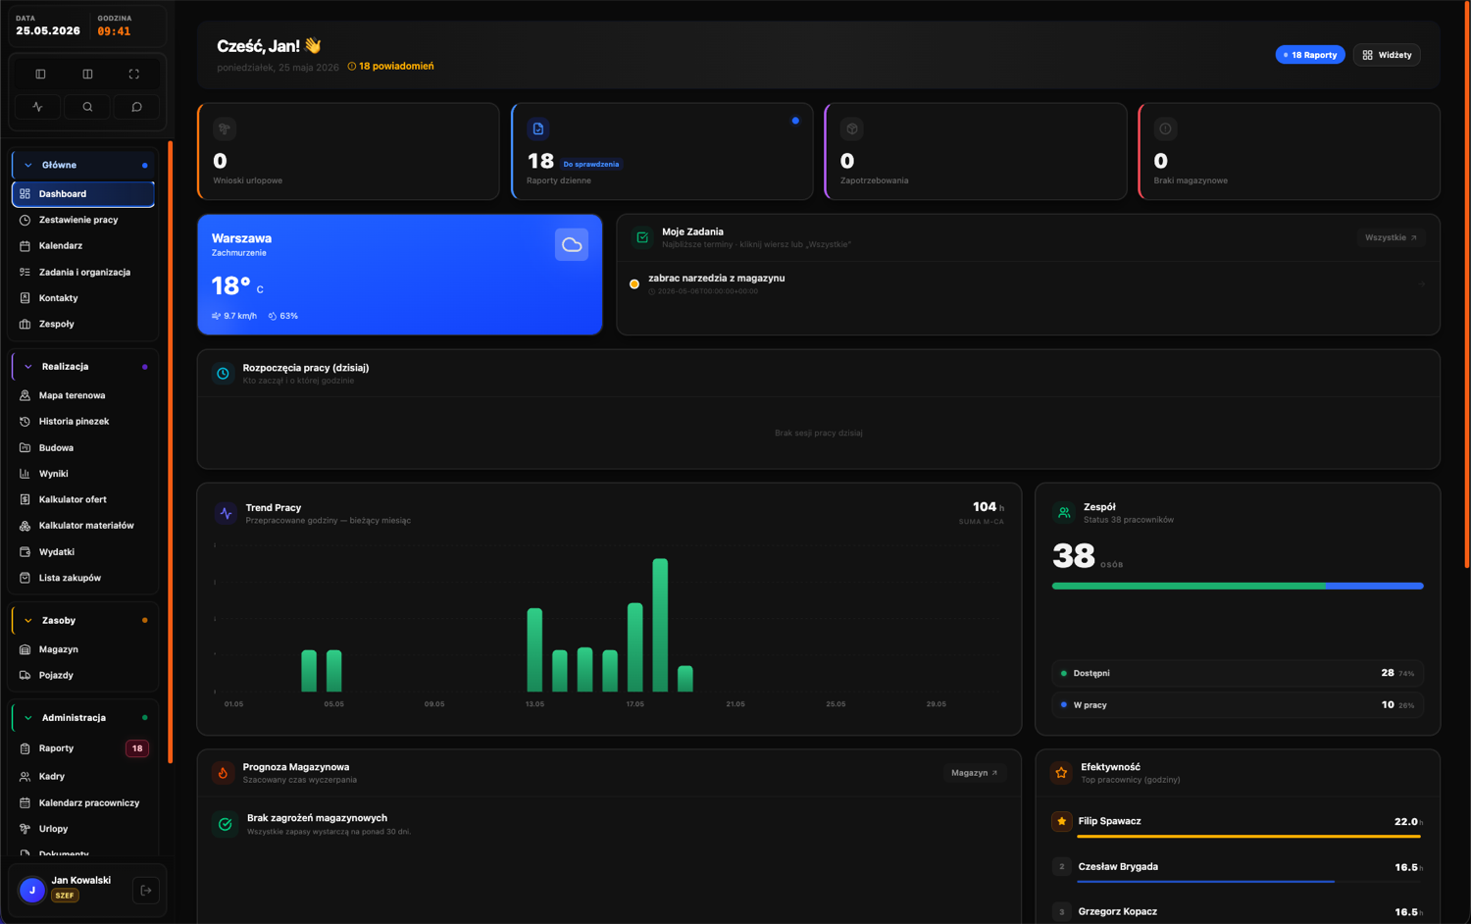Viewport: 1471px width, 924px height.
Task: Click the star icon of Efektywność widget
Action: (x=1061, y=773)
